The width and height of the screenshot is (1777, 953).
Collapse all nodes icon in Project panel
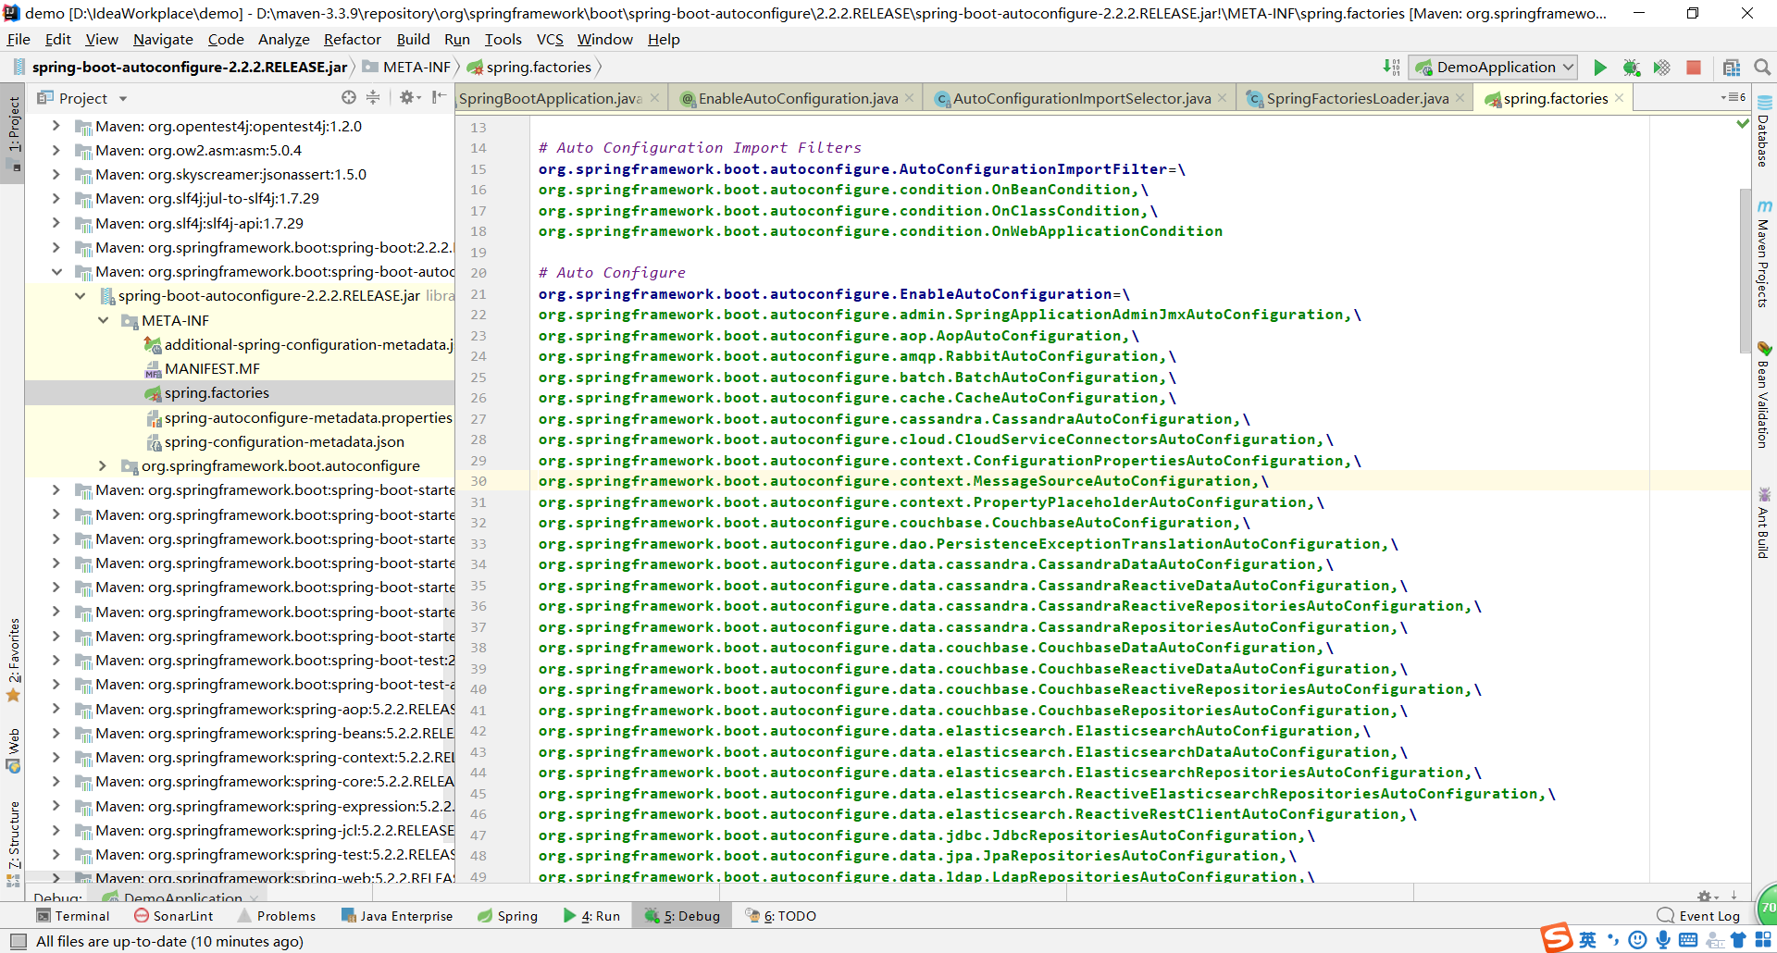(x=373, y=97)
